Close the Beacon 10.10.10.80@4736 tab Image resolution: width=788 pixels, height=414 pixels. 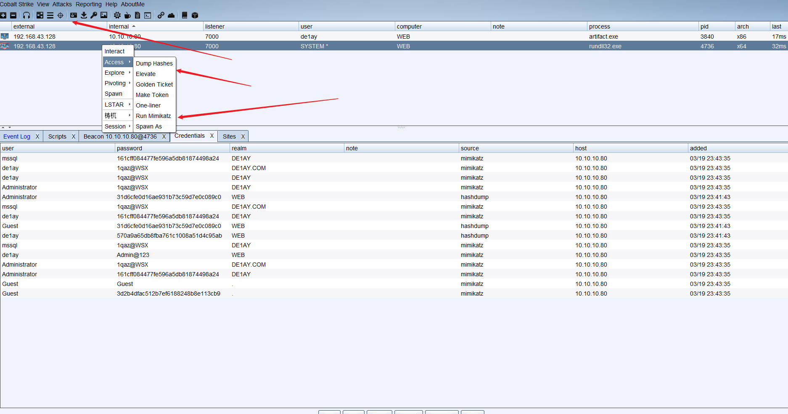(164, 136)
